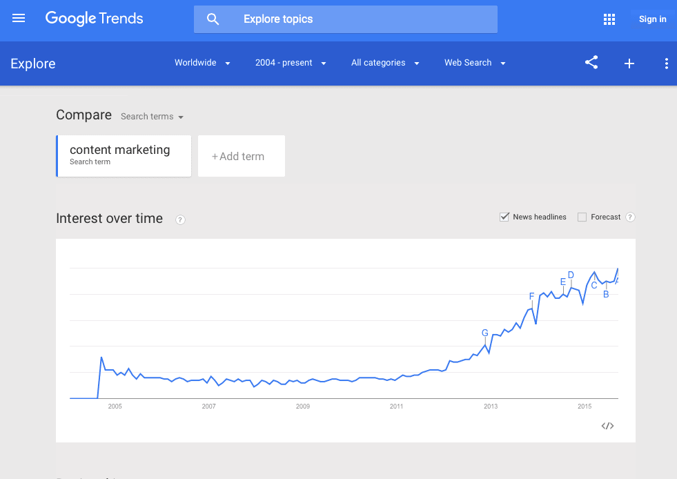Click the share icon

pos(591,63)
